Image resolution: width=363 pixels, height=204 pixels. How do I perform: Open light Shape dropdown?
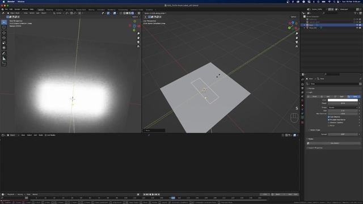tap(343, 108)
